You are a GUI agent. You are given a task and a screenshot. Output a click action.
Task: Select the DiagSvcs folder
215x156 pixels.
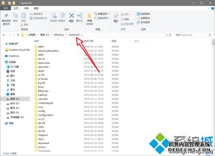pos(41,135)
